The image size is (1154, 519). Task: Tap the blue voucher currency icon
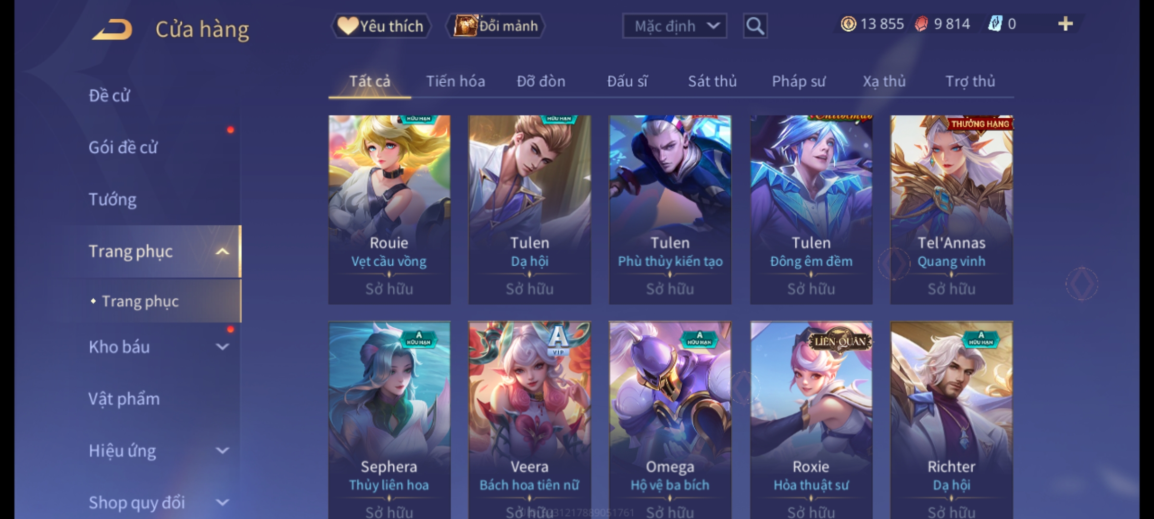tap(995, 24)
